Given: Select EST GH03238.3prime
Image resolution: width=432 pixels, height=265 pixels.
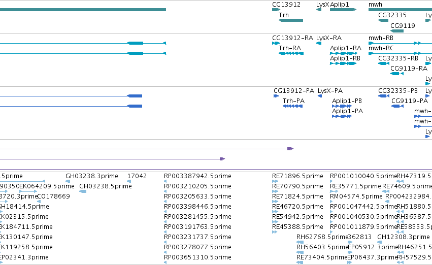Looking at the screenshot, I should (x=92, y=176).
